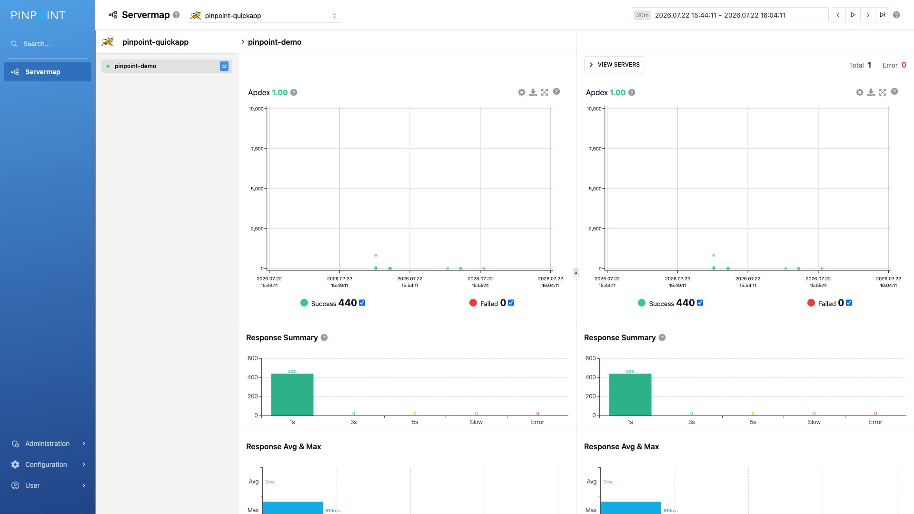Screen dimensions: 914x514
Task: Open help icon on left scatter toolbar
Action: pyautogui.click(x=556, y=91)
